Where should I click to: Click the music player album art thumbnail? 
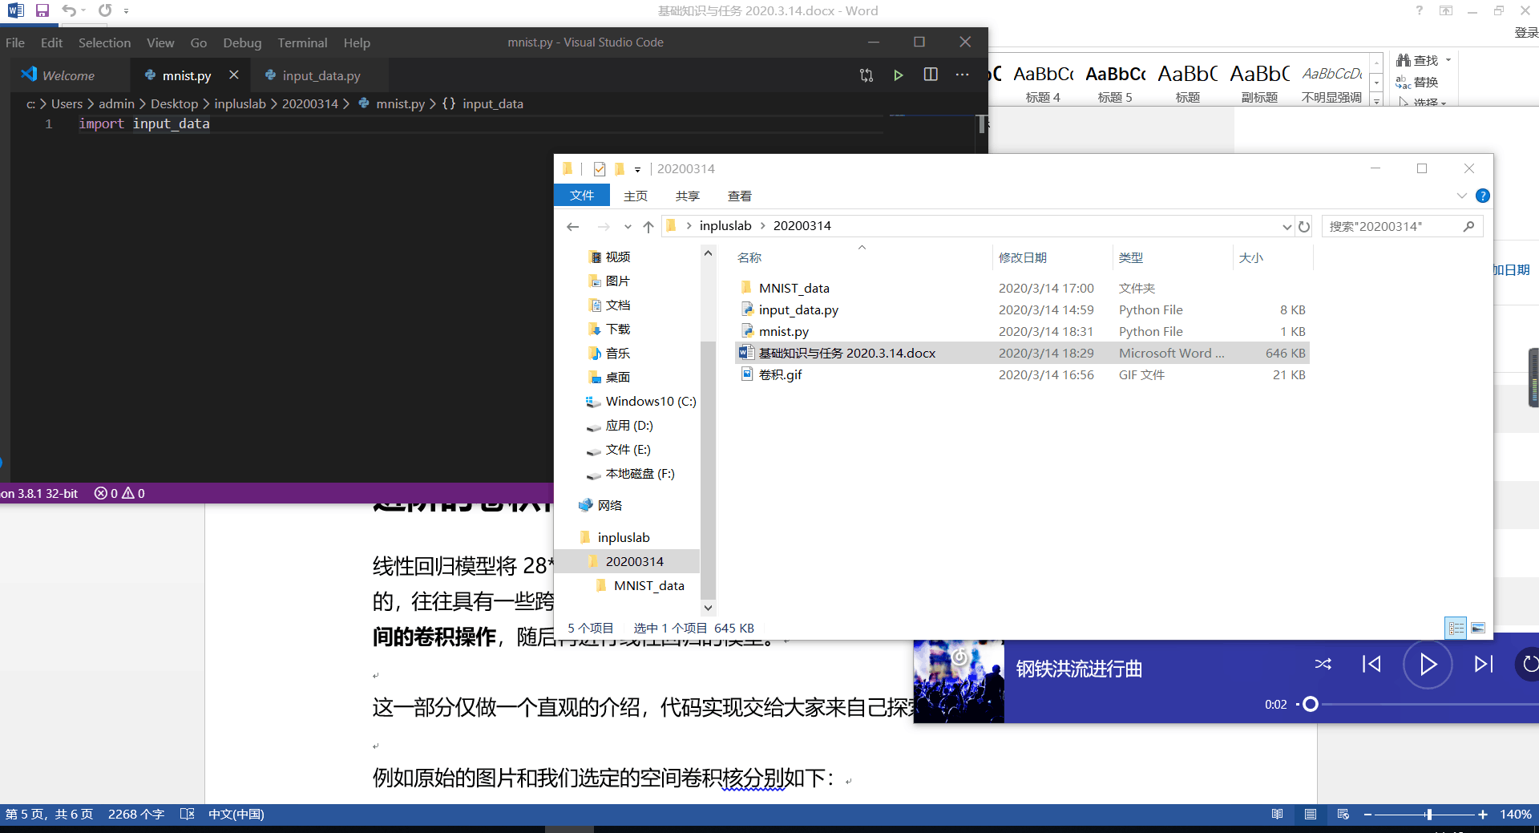pyautogui.click(x=959, y=682)
